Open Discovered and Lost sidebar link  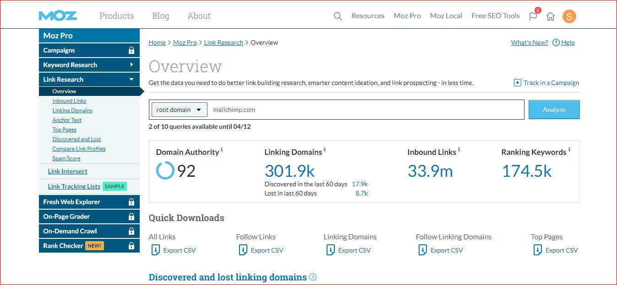(76, 139)
